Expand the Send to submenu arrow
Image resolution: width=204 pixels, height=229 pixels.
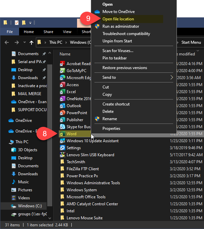tap(172, 77)
